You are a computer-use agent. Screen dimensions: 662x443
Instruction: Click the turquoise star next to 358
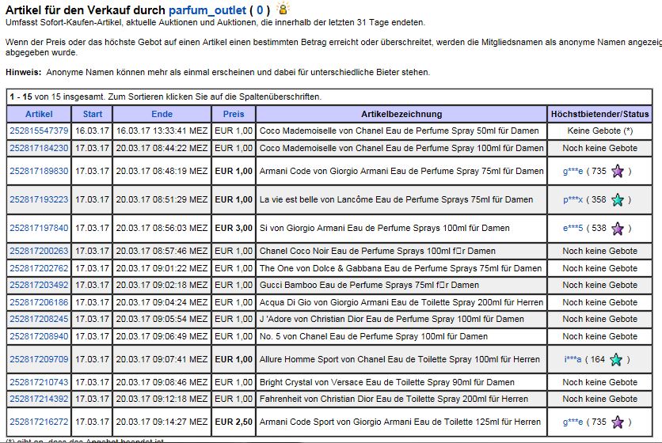[618, 199]
